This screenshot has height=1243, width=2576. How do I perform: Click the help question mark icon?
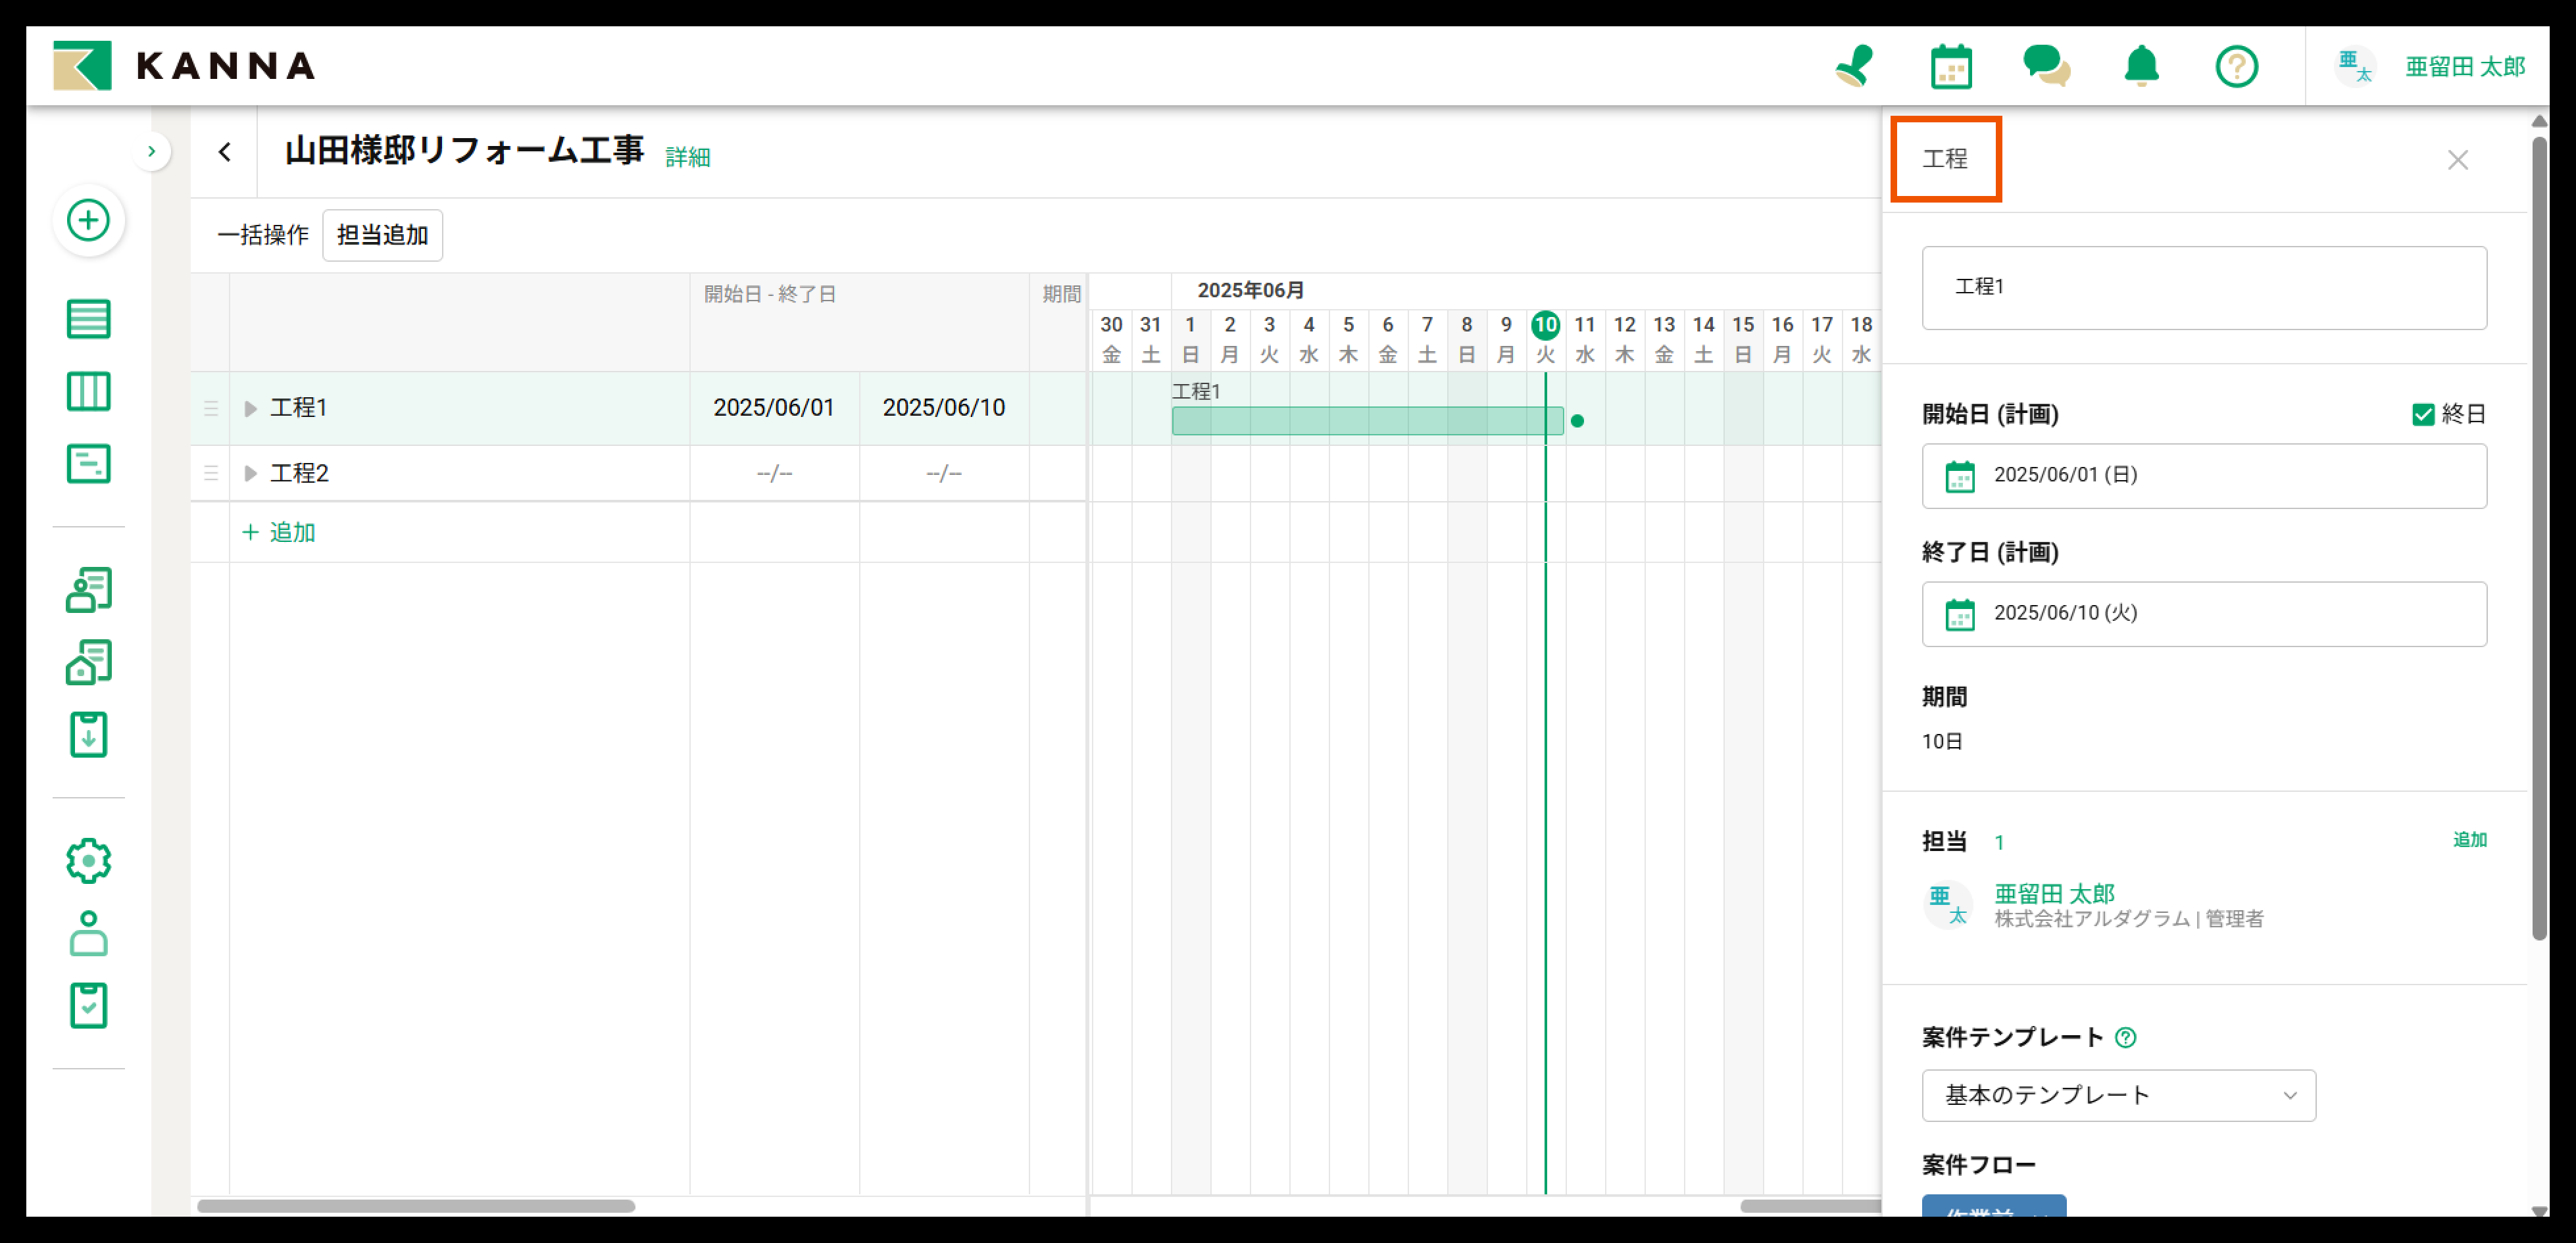pyautogui.click(x=2236, y=67)
